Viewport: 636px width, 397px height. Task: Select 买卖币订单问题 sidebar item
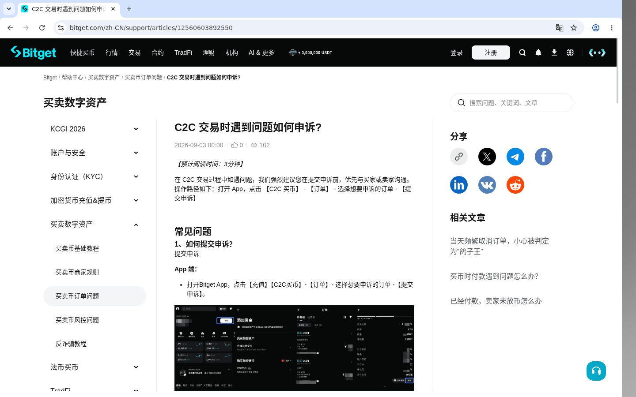click(95, 296)
